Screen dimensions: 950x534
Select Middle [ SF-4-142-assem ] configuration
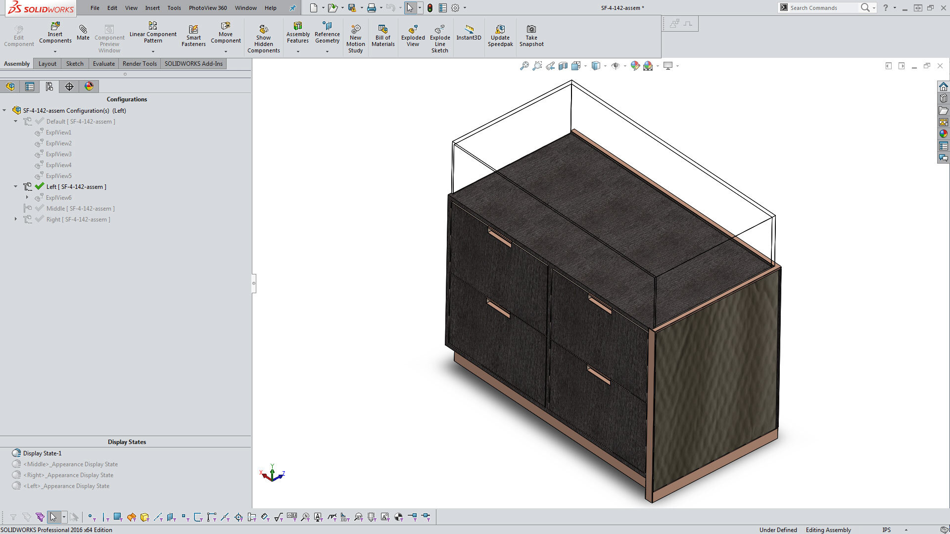(x=80, y=209)
